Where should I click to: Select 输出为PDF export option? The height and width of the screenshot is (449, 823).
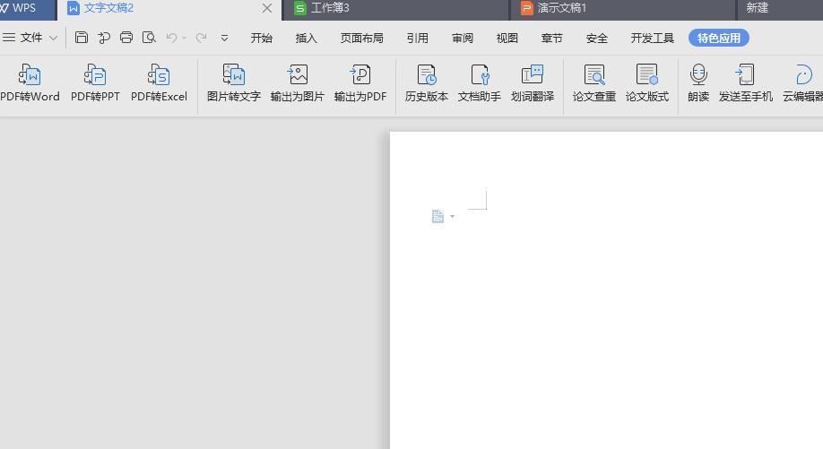pyautogui.click(x=360, y=82)
